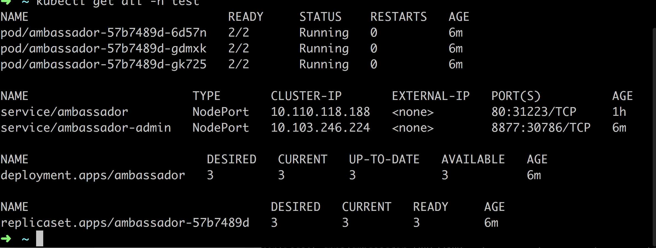656x248 pixels.
Task: Click the TYPE column header
Action: click(206, 96)
